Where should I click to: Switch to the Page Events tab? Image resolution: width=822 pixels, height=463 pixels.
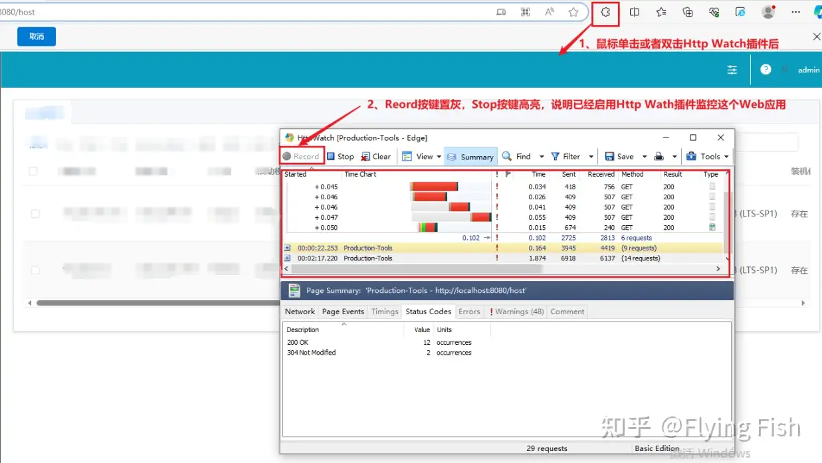click(x=343, y=312)
